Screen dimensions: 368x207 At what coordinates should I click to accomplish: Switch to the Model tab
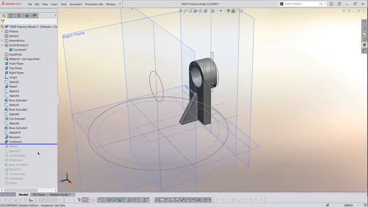click(24, 194)
